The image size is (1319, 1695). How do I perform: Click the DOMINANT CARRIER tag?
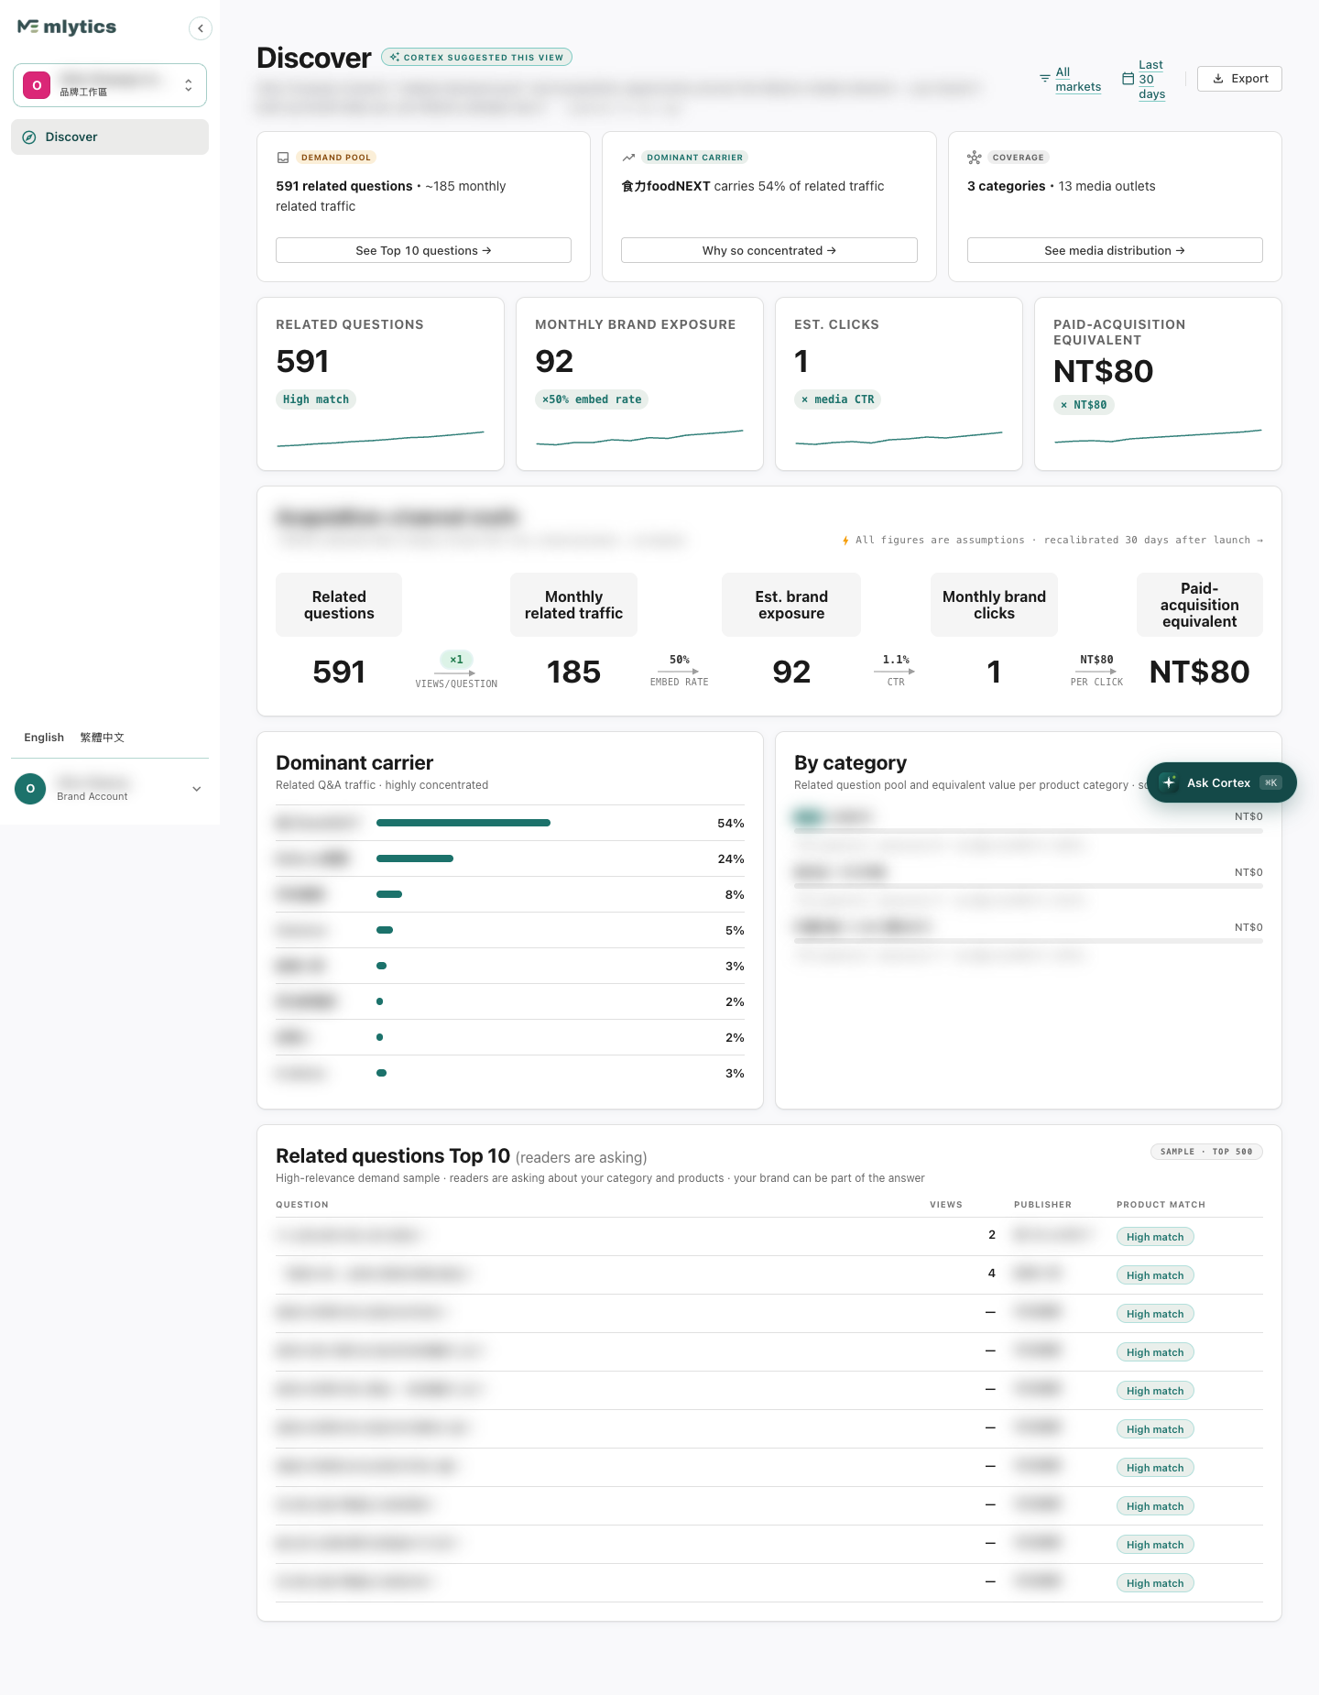point(694,158)
